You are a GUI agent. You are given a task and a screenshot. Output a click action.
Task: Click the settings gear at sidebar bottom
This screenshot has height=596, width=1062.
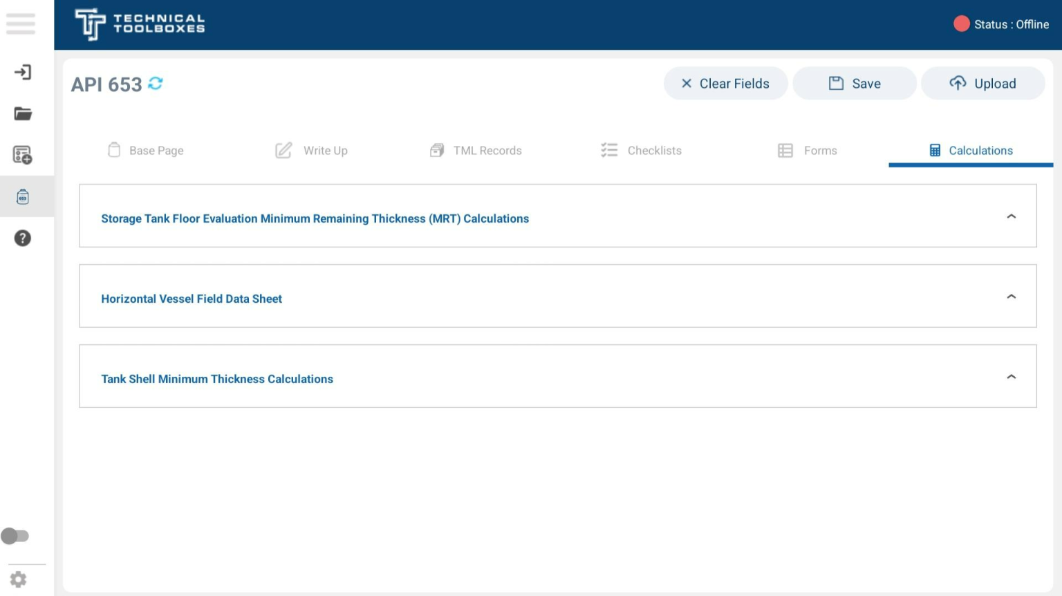pos(17,579)
